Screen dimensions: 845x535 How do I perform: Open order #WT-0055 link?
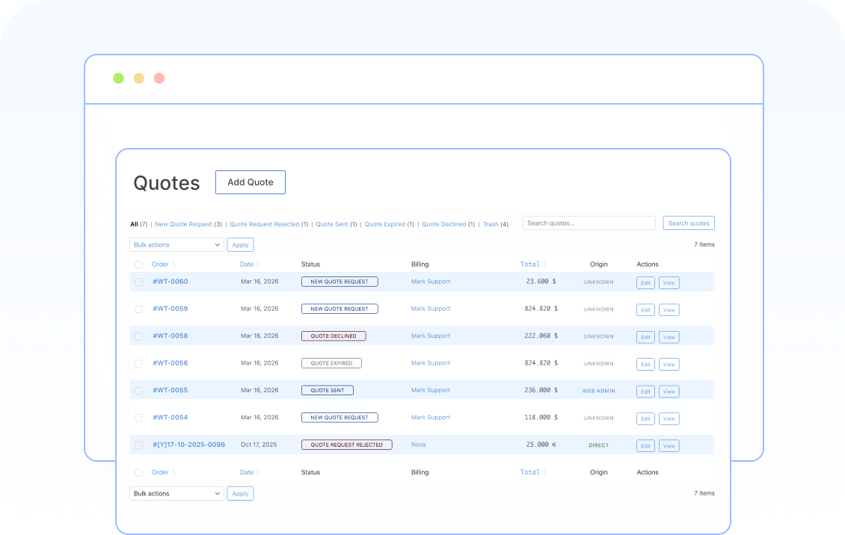pos(170,390)
